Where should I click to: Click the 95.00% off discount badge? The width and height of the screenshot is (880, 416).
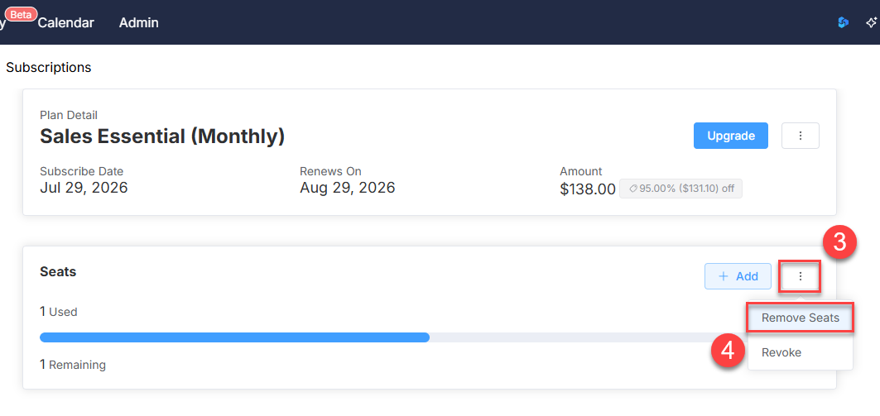tap(680, 189)
